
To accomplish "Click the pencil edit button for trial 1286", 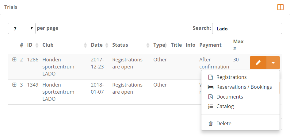I will (x=258, y=63).
